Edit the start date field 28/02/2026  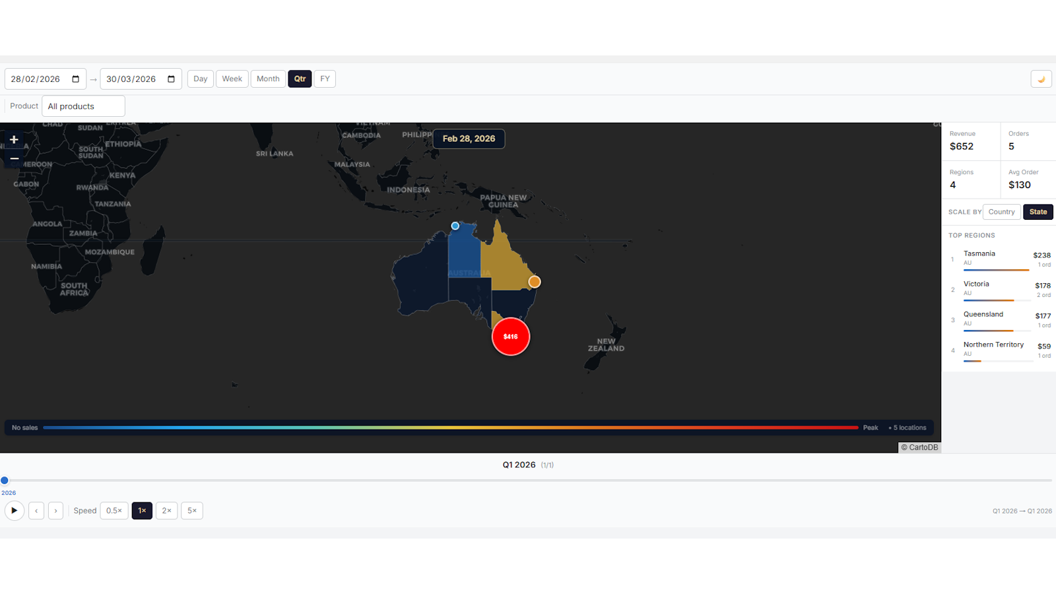coord(45,79)
